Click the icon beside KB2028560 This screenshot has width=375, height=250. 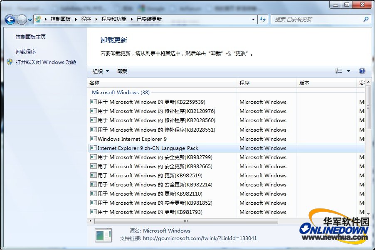[94, 120]
